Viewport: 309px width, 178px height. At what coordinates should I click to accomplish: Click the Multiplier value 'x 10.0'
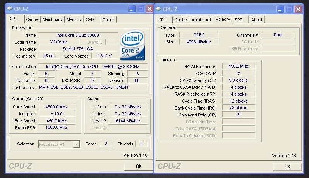pyautogui.click(x=57, y=114)
